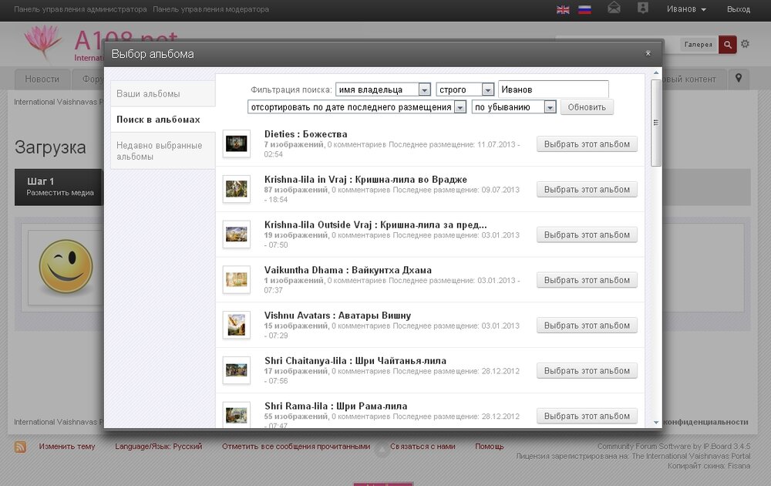The height and width of the screenshot is (486, 771).
Task: Open messages via the envelope icon
Action: 614,8
